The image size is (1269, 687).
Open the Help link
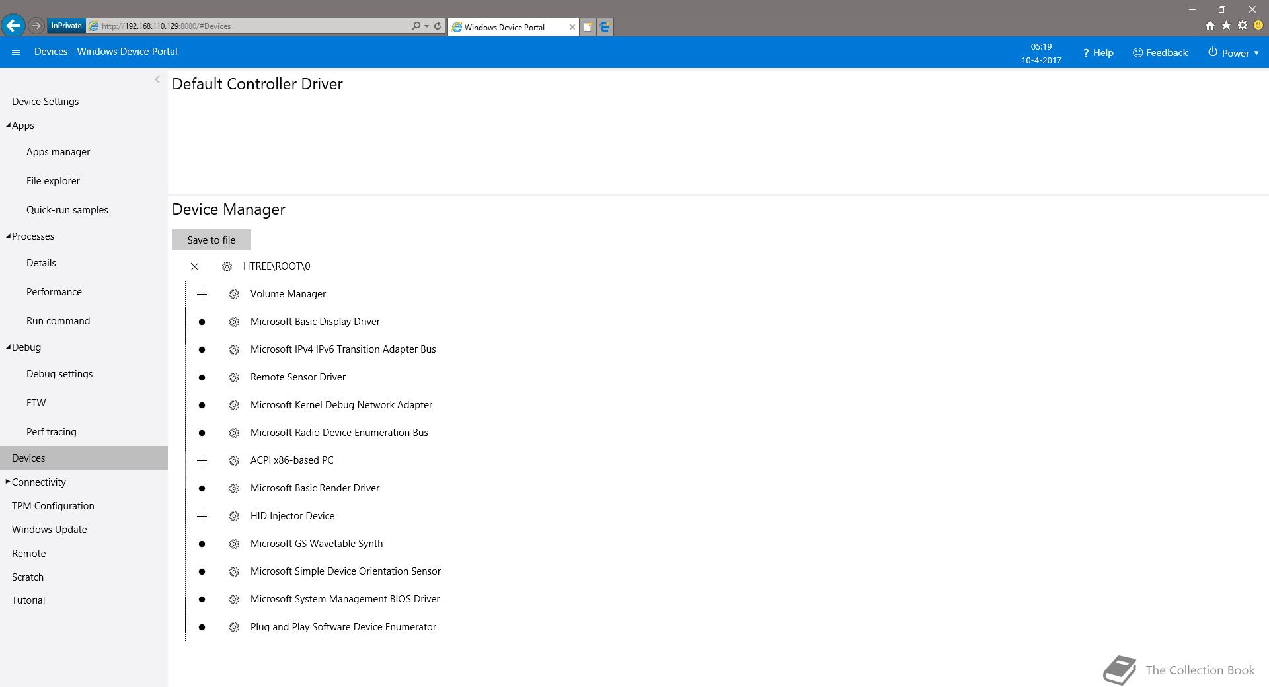pyautogui.click(x=1098, y=53)
